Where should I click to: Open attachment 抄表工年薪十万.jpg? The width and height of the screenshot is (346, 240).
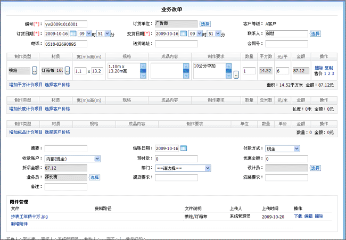click(x=29, y=217)
